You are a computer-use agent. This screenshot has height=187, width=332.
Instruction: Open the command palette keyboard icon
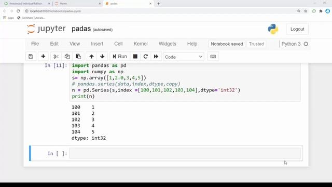click(x=213, y=57)
